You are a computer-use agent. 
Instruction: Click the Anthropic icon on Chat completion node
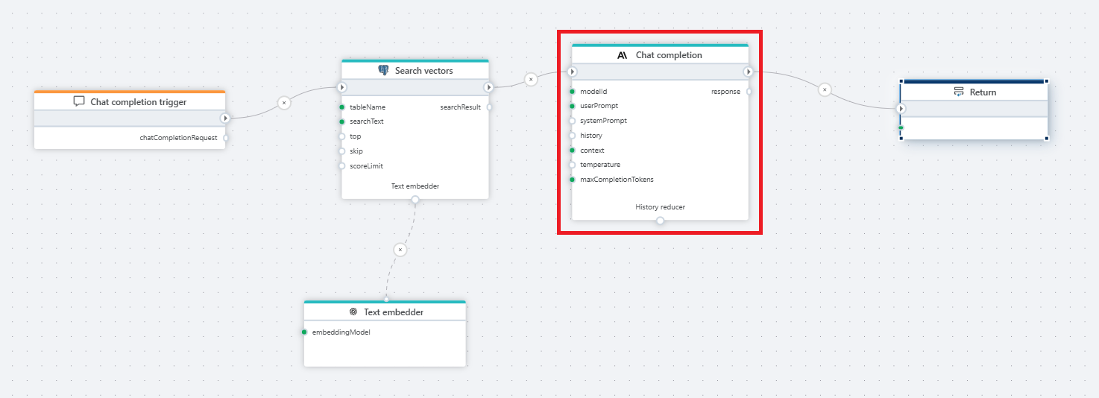pos(622,55)
